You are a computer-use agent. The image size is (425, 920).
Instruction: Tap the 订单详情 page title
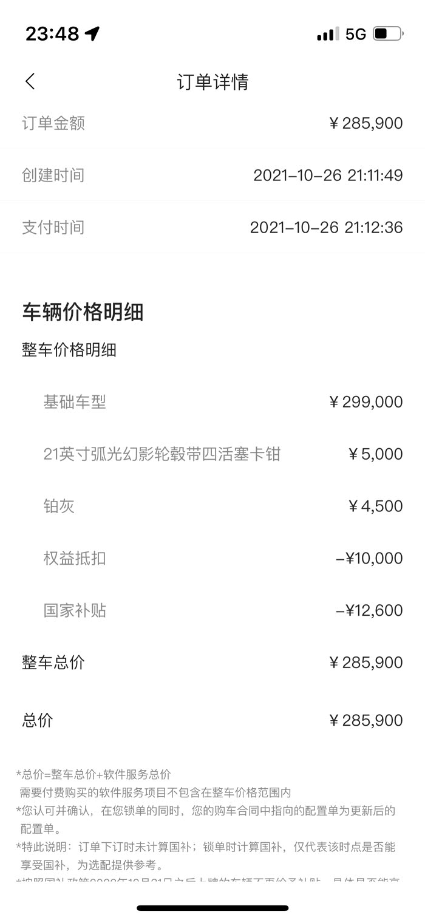pyautogui.click(x=212, y=82)
